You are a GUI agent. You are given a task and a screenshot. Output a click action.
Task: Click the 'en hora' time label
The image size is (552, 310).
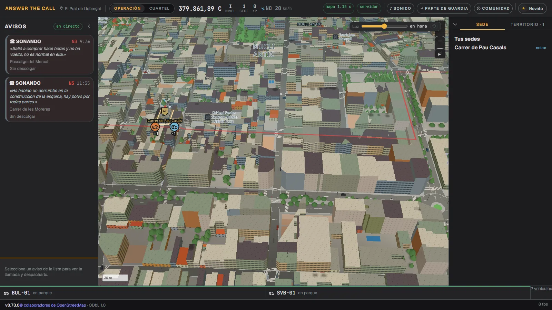pyautogui.click(x=418, y=26)
